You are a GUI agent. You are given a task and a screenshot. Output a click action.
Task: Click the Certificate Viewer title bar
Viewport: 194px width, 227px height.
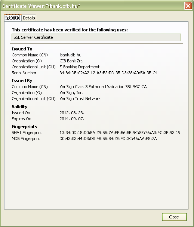pyautogui.click(x=93, y=6)
